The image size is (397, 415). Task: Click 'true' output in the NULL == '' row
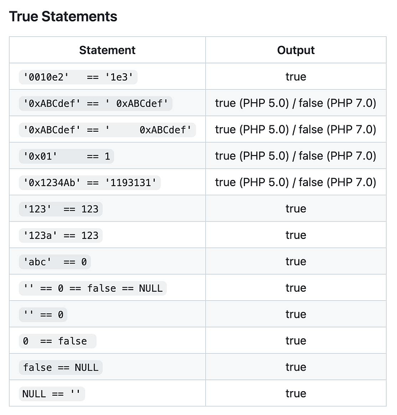(x=295, y=393)
